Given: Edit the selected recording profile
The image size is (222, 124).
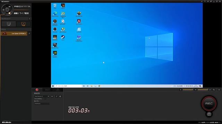Looking at the screenshot, I should (x=57, y=96).
